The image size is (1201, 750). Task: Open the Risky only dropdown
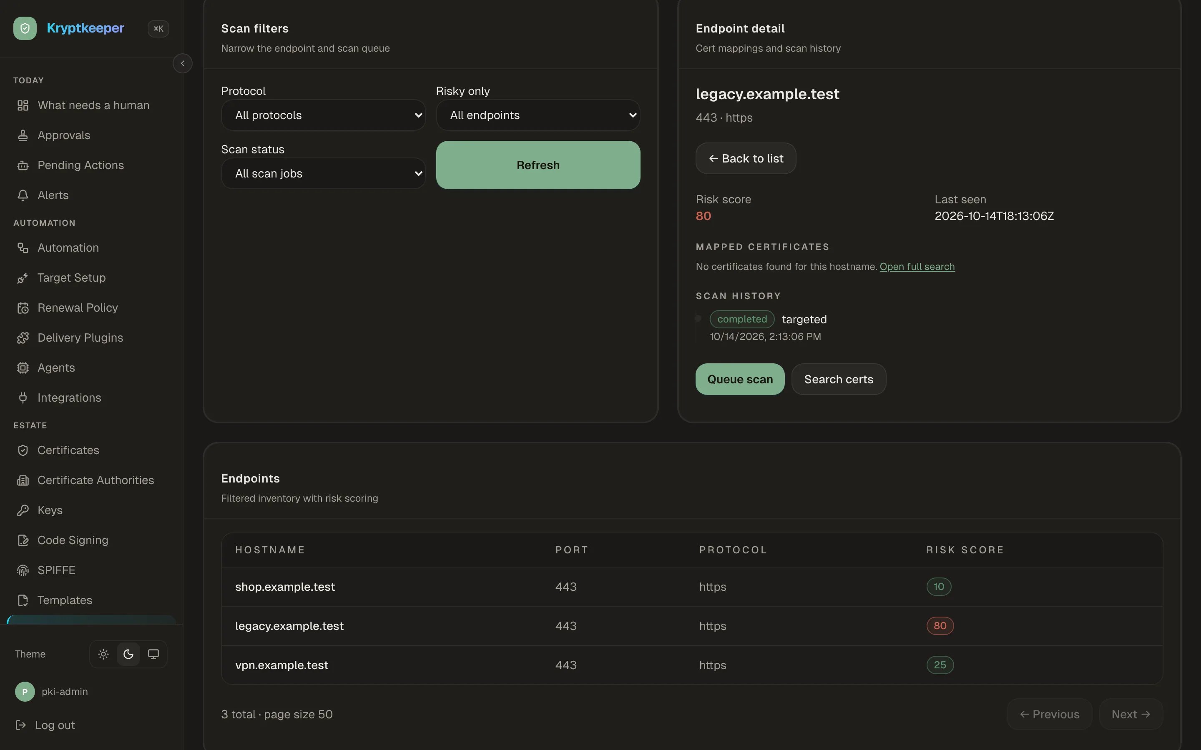coord(538,115)
